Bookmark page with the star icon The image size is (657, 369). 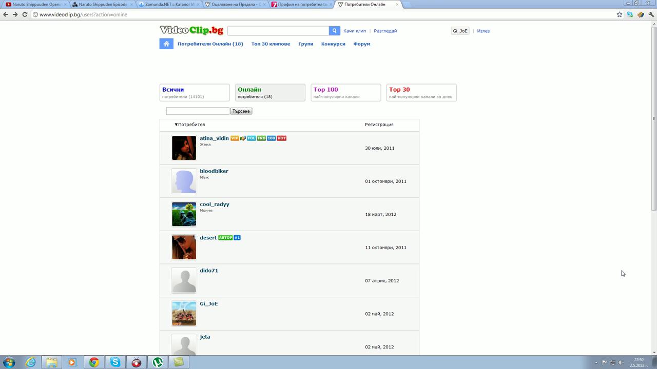click(x=620, y=14)
